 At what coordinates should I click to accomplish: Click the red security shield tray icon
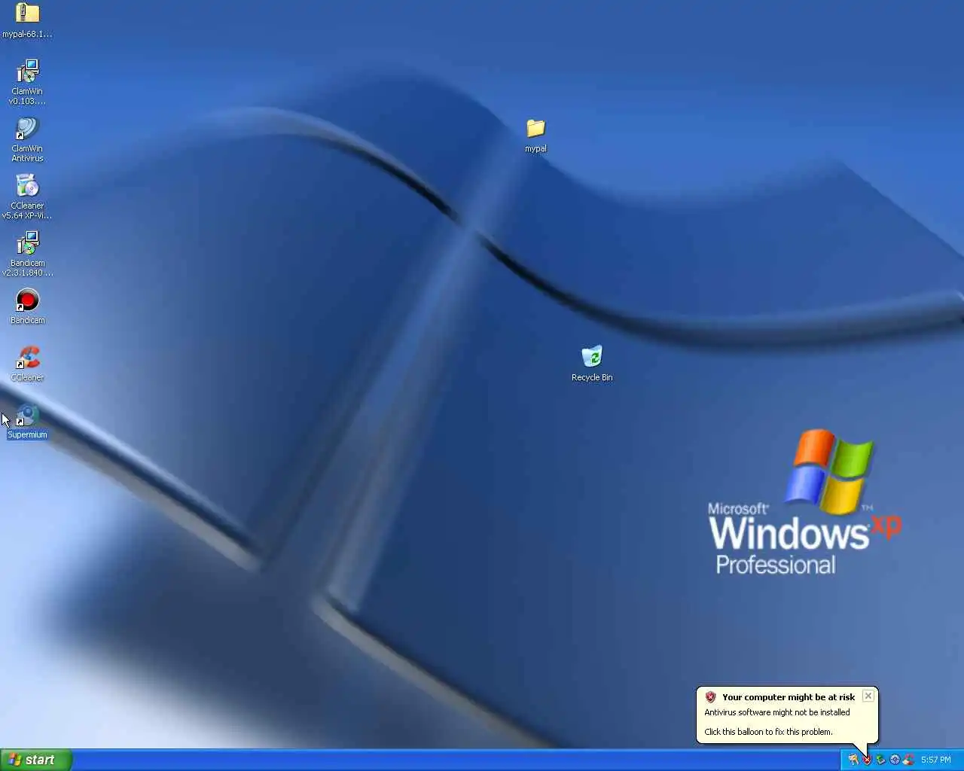(867, 760)
